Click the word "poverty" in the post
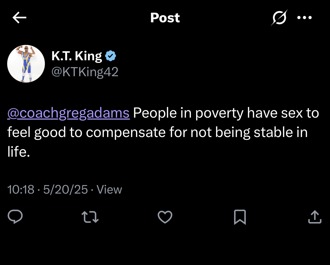The image size is (330, 265). 219,113
